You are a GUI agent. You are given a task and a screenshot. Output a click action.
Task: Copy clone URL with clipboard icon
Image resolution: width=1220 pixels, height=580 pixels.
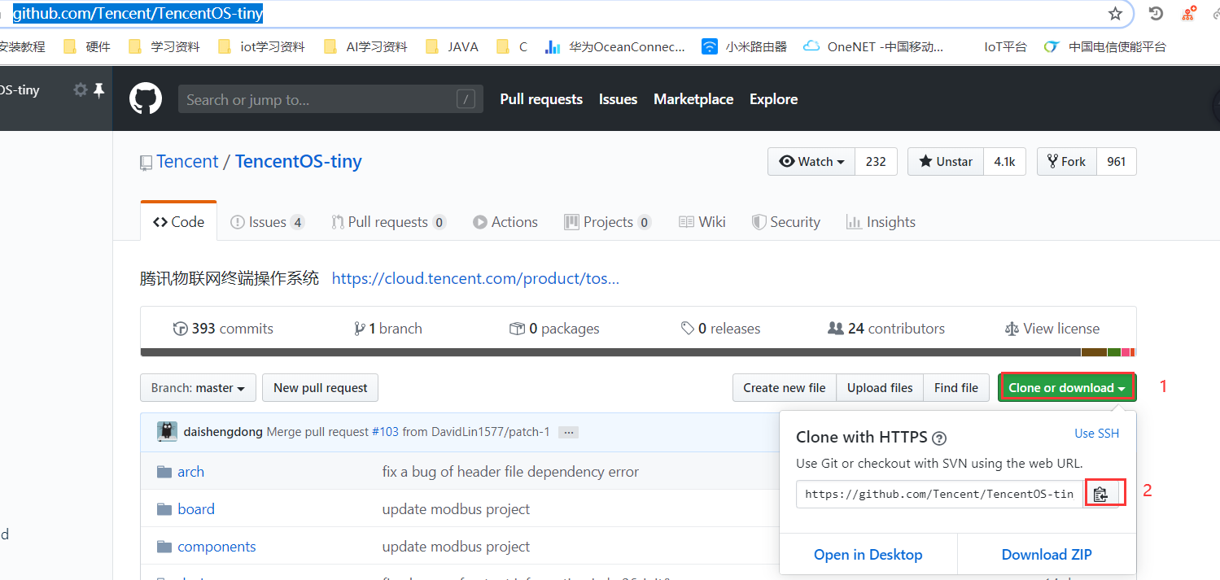(1100, 494)
